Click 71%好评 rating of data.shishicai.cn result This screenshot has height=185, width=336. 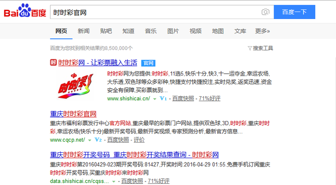(159, 181)
